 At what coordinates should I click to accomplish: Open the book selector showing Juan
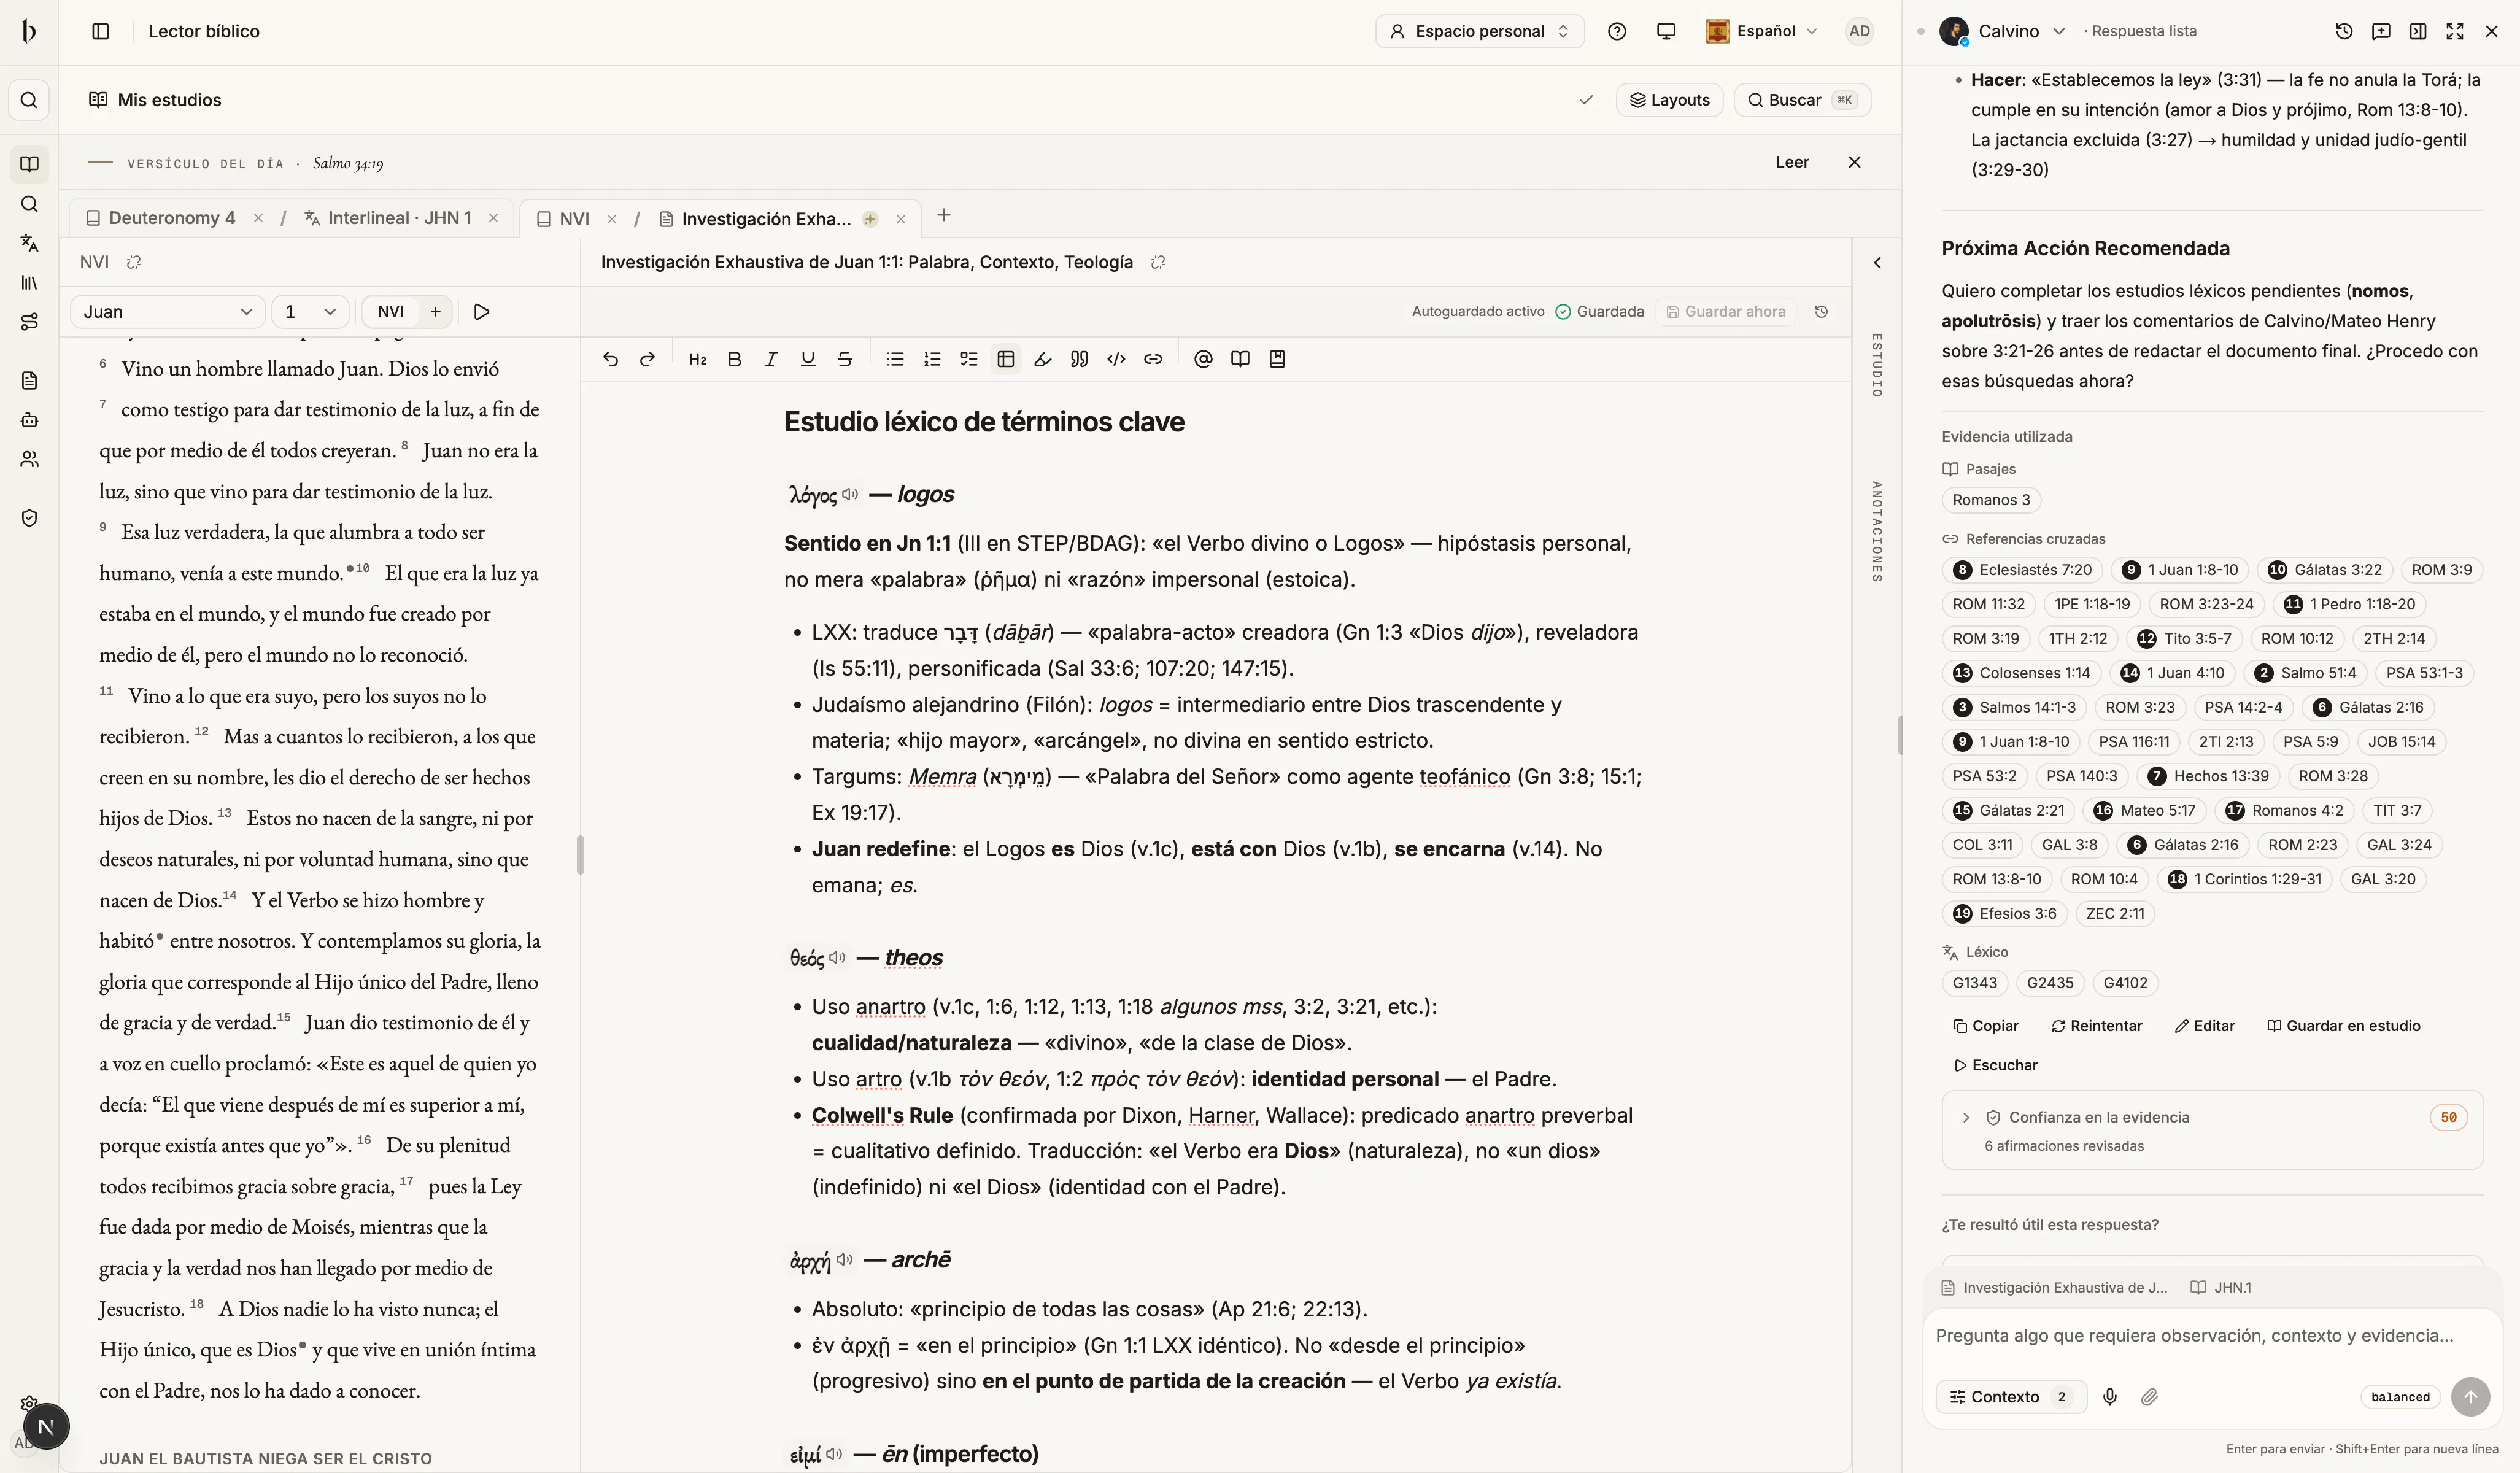[167, 312]
